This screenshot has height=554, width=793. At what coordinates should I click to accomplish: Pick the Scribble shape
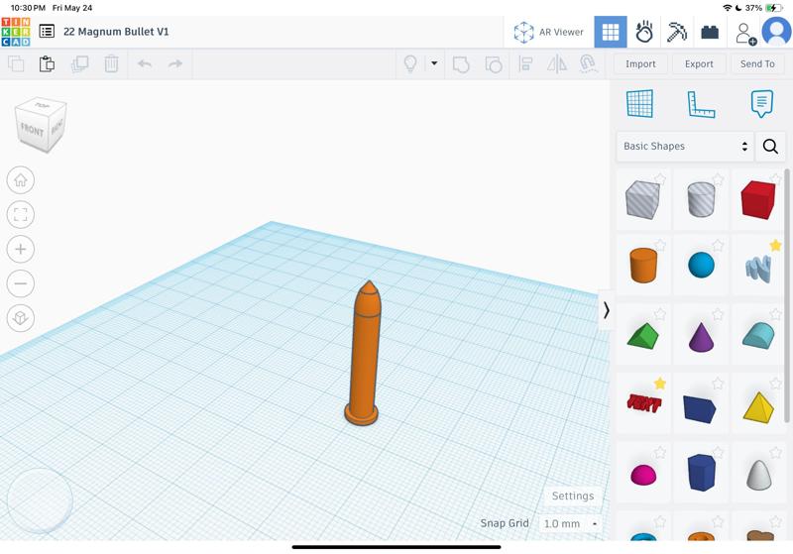[x=758, y=268]
